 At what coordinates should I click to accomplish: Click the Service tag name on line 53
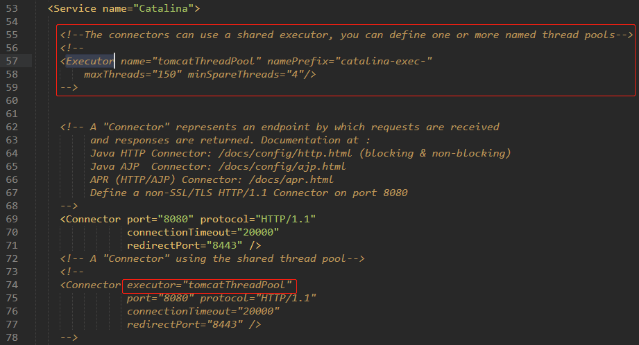click(x=75, y=8)
